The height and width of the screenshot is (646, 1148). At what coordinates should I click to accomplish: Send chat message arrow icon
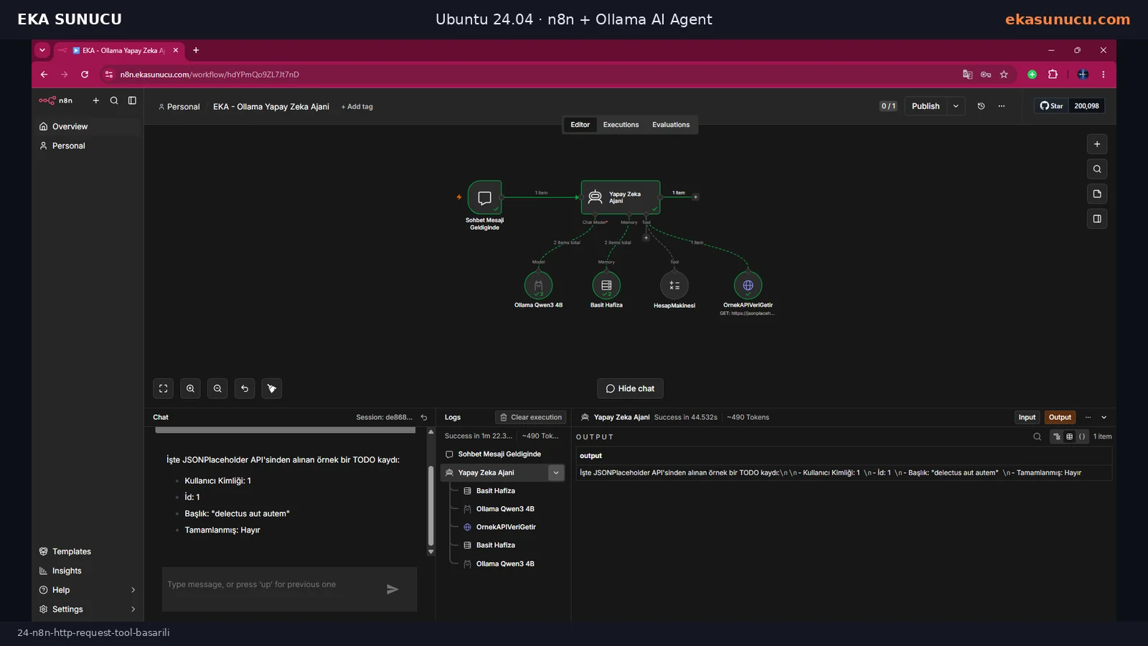click(x=392, y=589)
